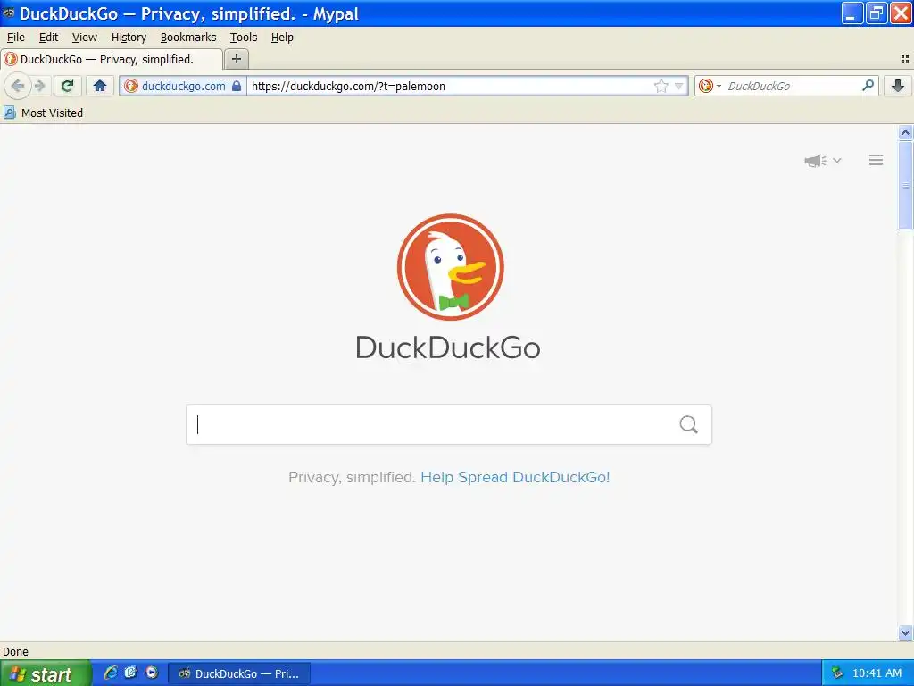Open a new tab with plus button
The width and height of the screenshot is (914, 686).
(x=236, y=59)
